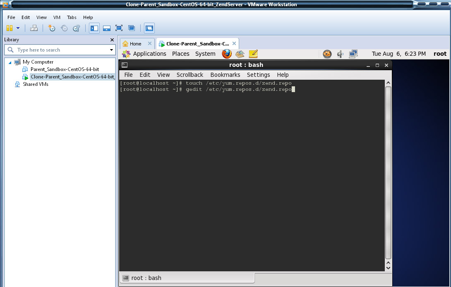Click the gedit command line in terminal

point(207,89)
